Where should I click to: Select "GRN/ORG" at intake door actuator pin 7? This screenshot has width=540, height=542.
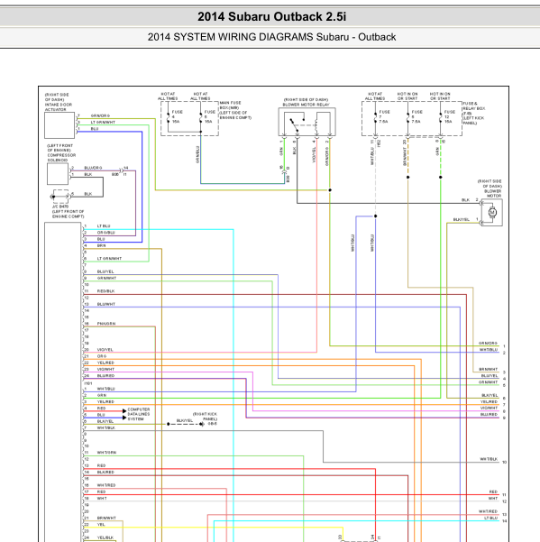click(x=101, y=115)
